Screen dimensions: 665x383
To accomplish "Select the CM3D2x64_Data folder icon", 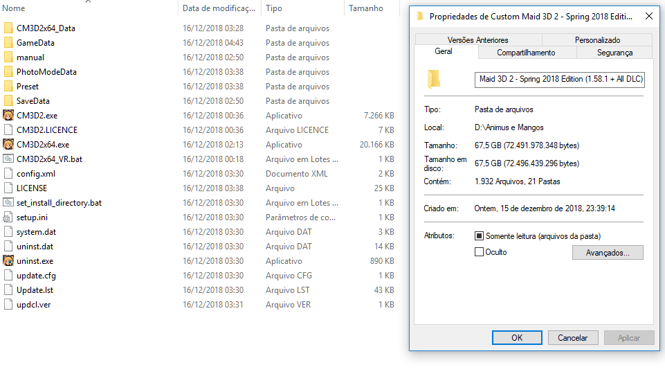I will [x=8, y=28].
